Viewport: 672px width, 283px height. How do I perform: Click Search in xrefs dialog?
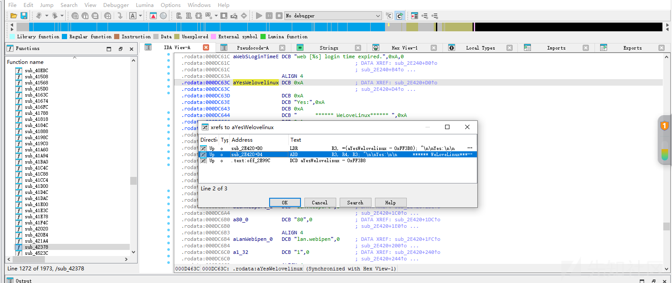point(355,203)
